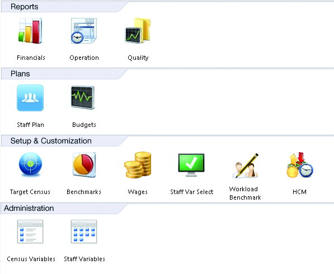Select the Reports section header
This screenshot has width=334, height=274.
click(x=24, y=7)
